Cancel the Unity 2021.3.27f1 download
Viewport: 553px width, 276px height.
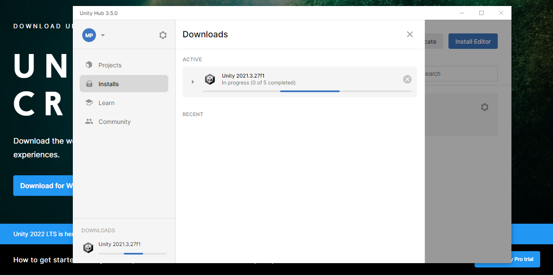(x=407, y=79)
